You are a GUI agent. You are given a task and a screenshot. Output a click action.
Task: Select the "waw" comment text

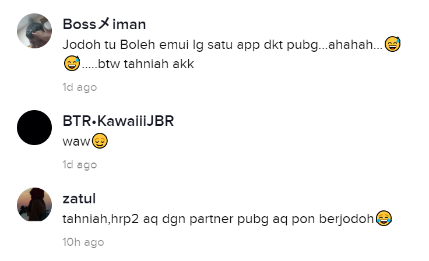[x=76, y=142]
